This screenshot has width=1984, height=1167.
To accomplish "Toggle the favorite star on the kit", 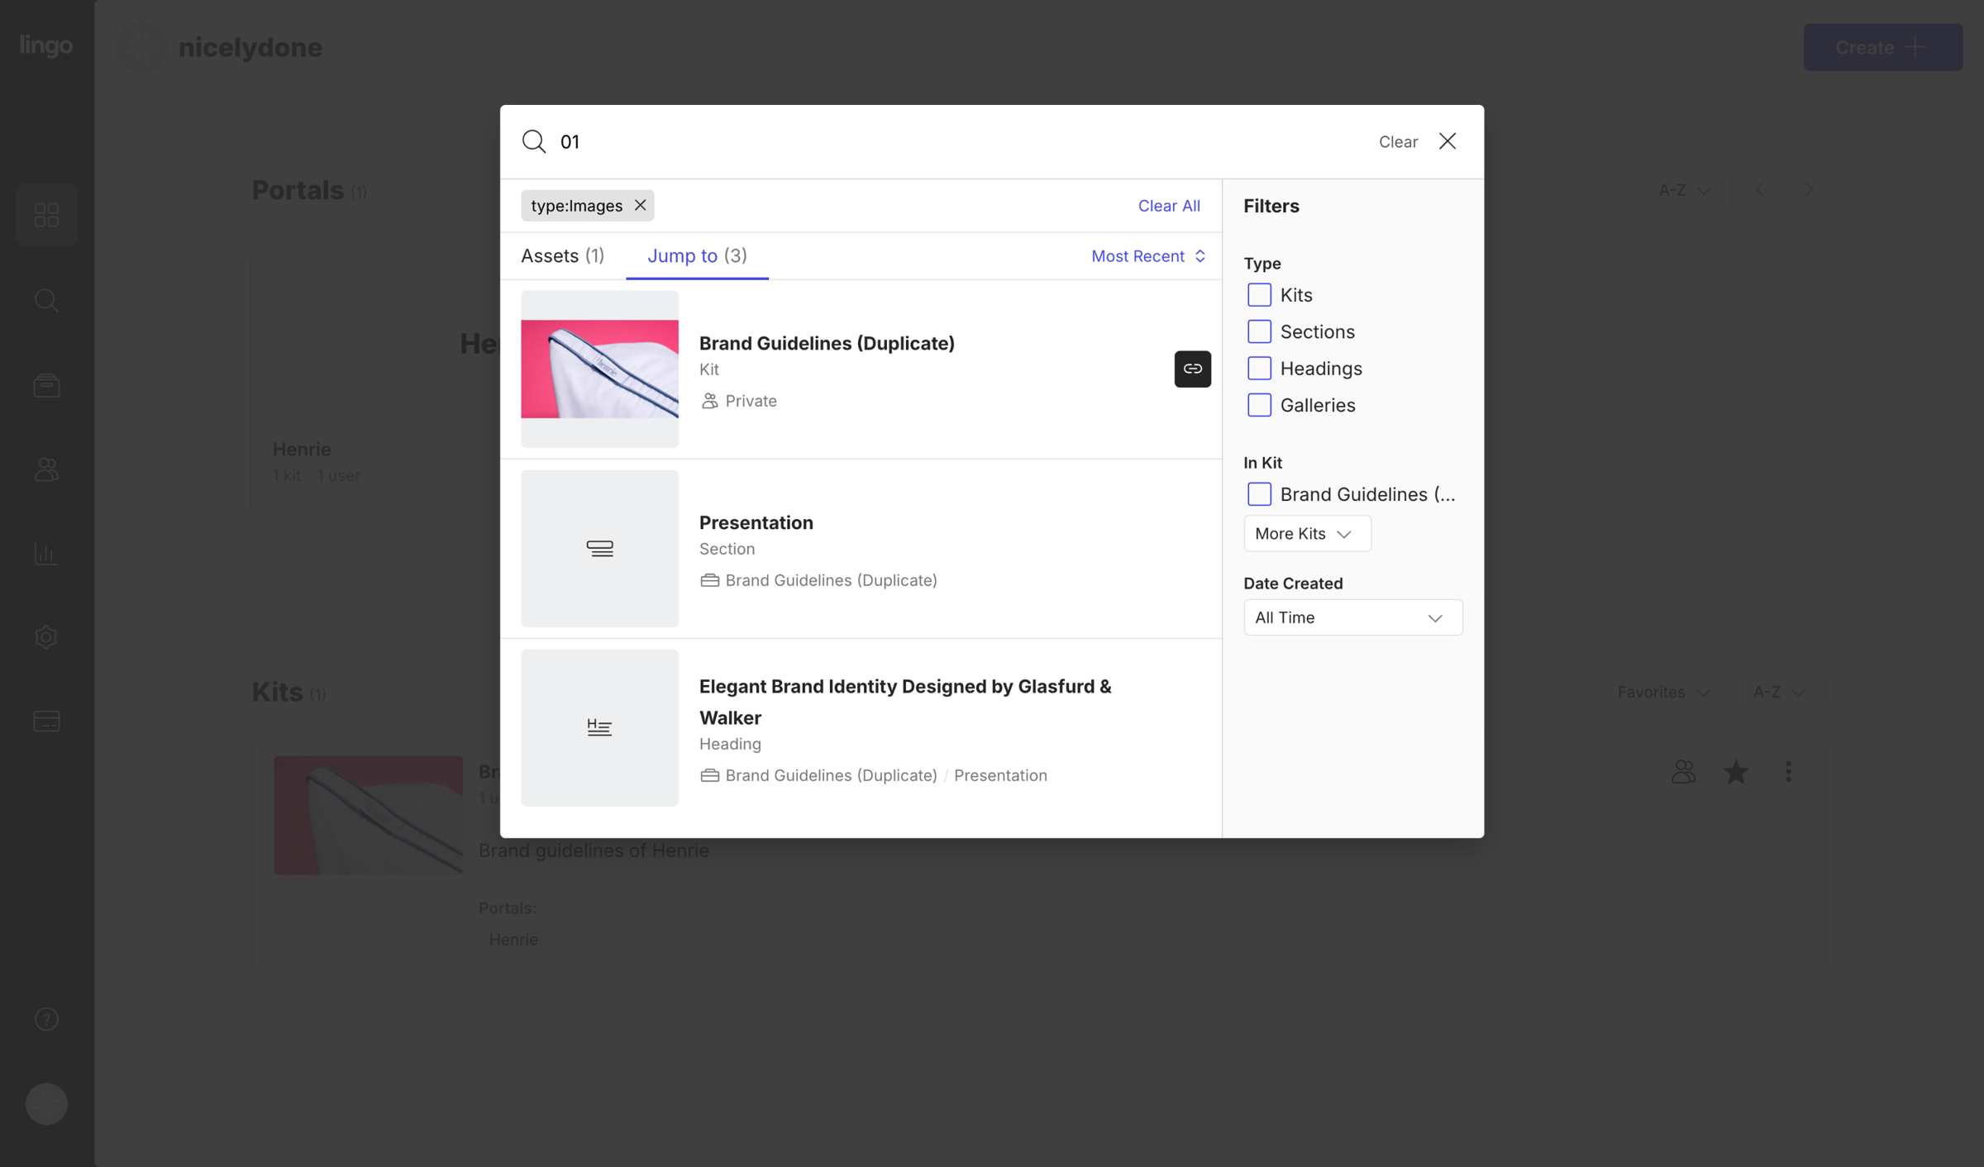I will pos(1736,772).
